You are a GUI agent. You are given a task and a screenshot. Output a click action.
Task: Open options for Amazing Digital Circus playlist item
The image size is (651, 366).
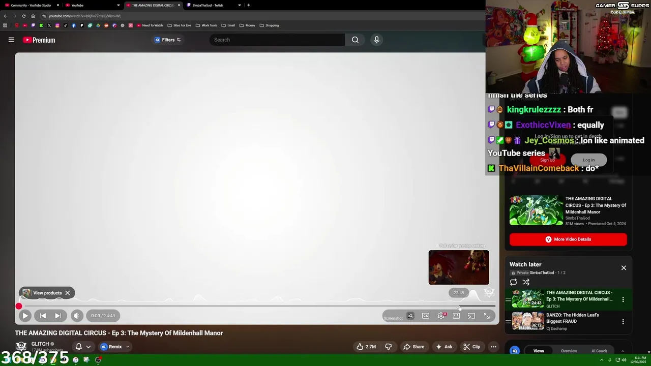[x=623, y=299]
